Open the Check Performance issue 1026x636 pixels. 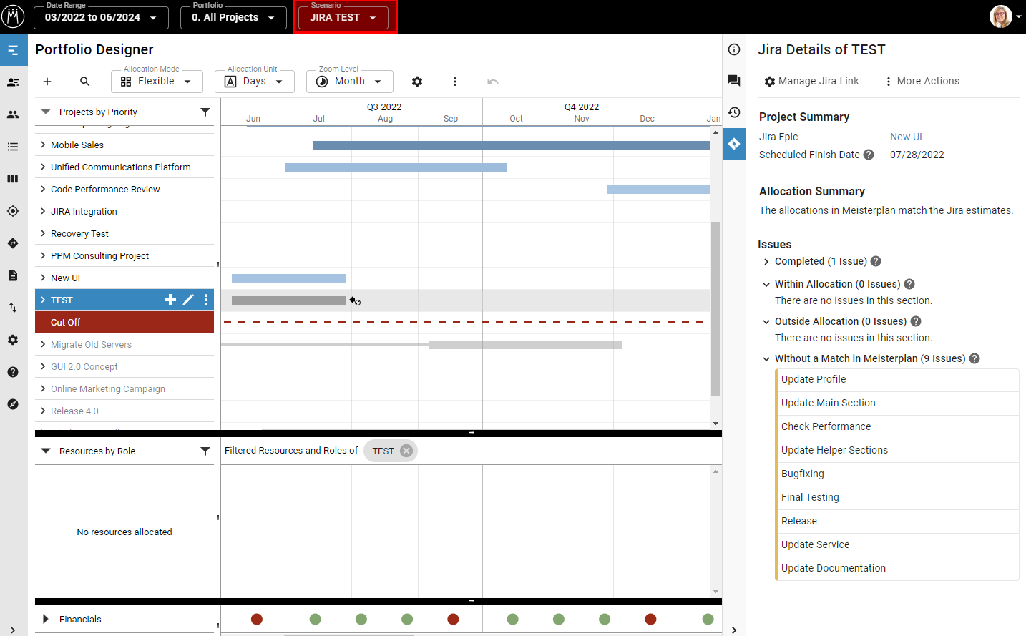coord(897,426)
